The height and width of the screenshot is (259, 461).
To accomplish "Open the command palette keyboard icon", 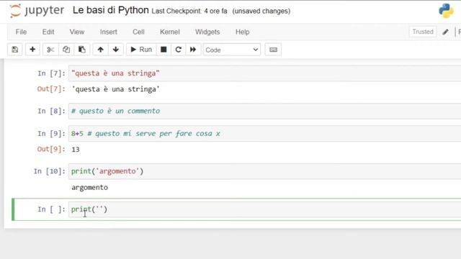I will click(x=273, y=50).
